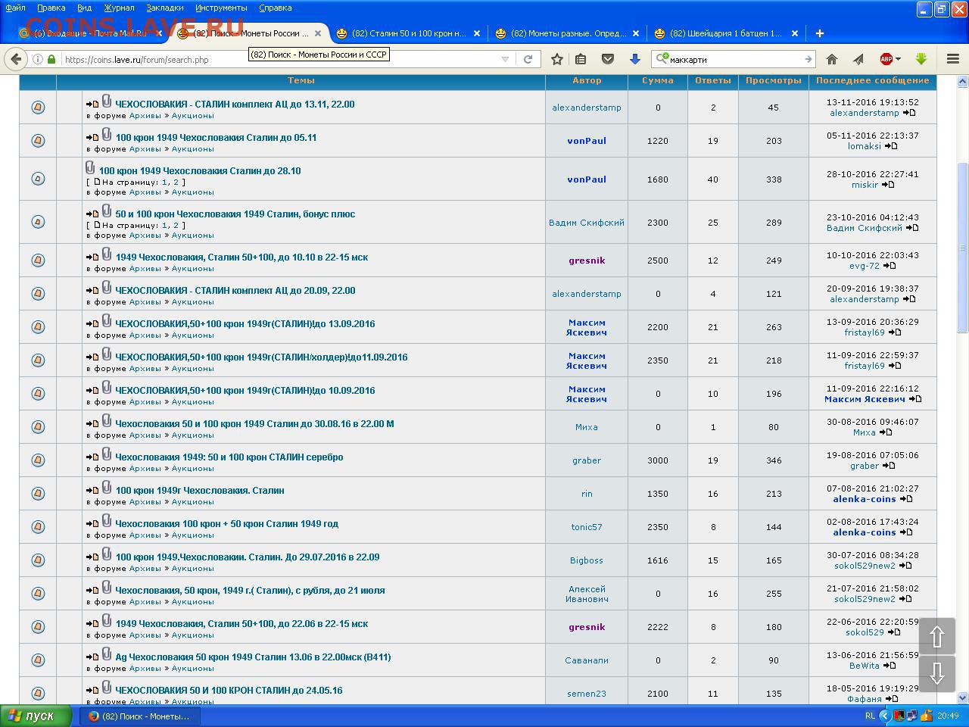Screen dimensions: 969x727
Task: Open the Инструменты menu
Action: click(220, 8)
